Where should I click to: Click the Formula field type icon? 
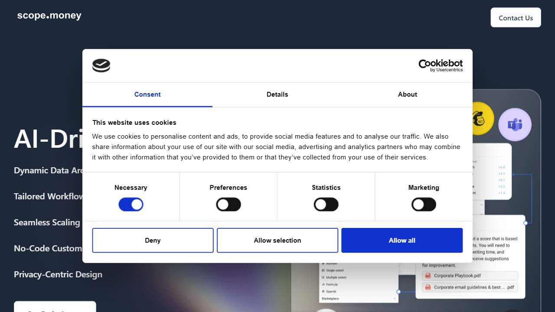tap(323, 285)
